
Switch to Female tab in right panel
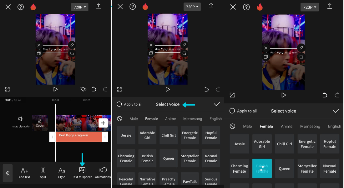[266, 127]
